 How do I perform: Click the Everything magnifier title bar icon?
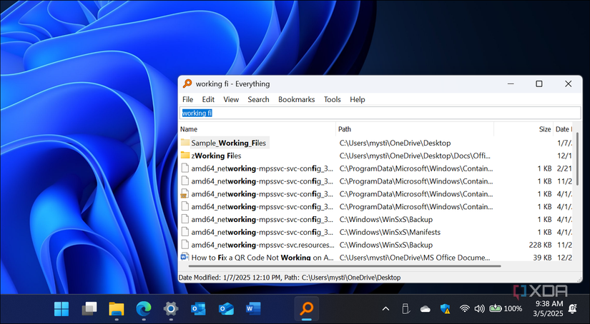187,83
